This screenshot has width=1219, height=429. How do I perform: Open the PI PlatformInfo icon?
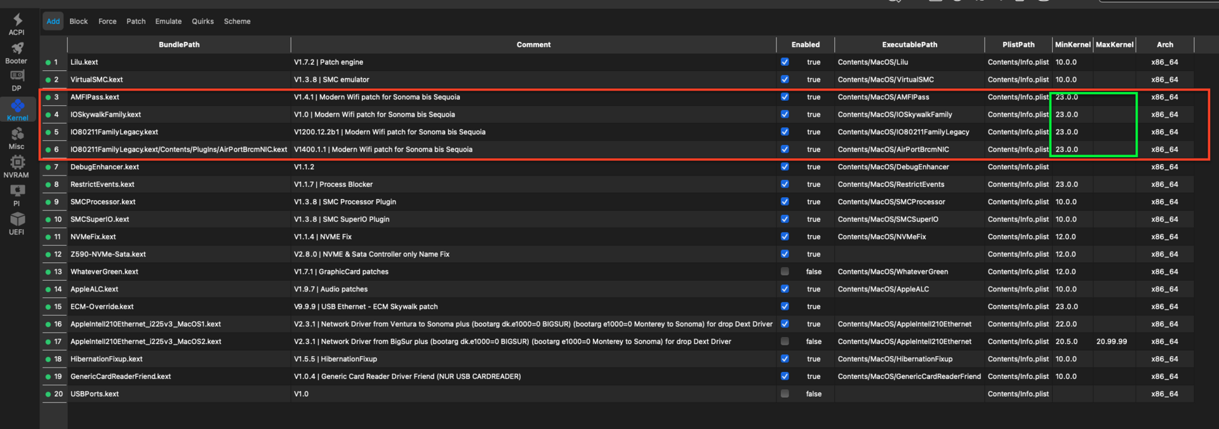tap(17, 195)
